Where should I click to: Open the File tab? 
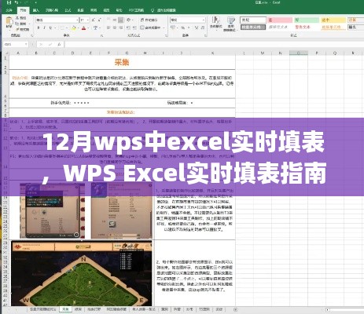click(x=9, y=10)
